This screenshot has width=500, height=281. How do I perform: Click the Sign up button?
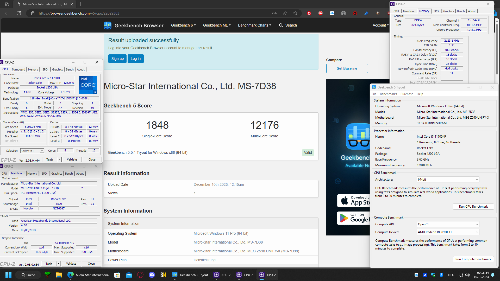[x=117, y=59]
